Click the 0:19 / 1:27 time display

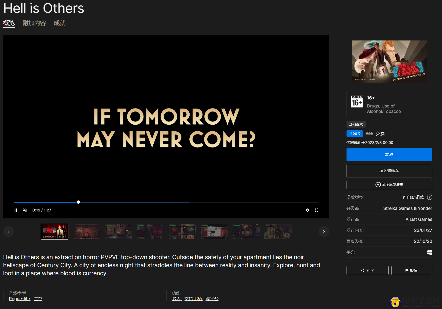tap(42, 210)
